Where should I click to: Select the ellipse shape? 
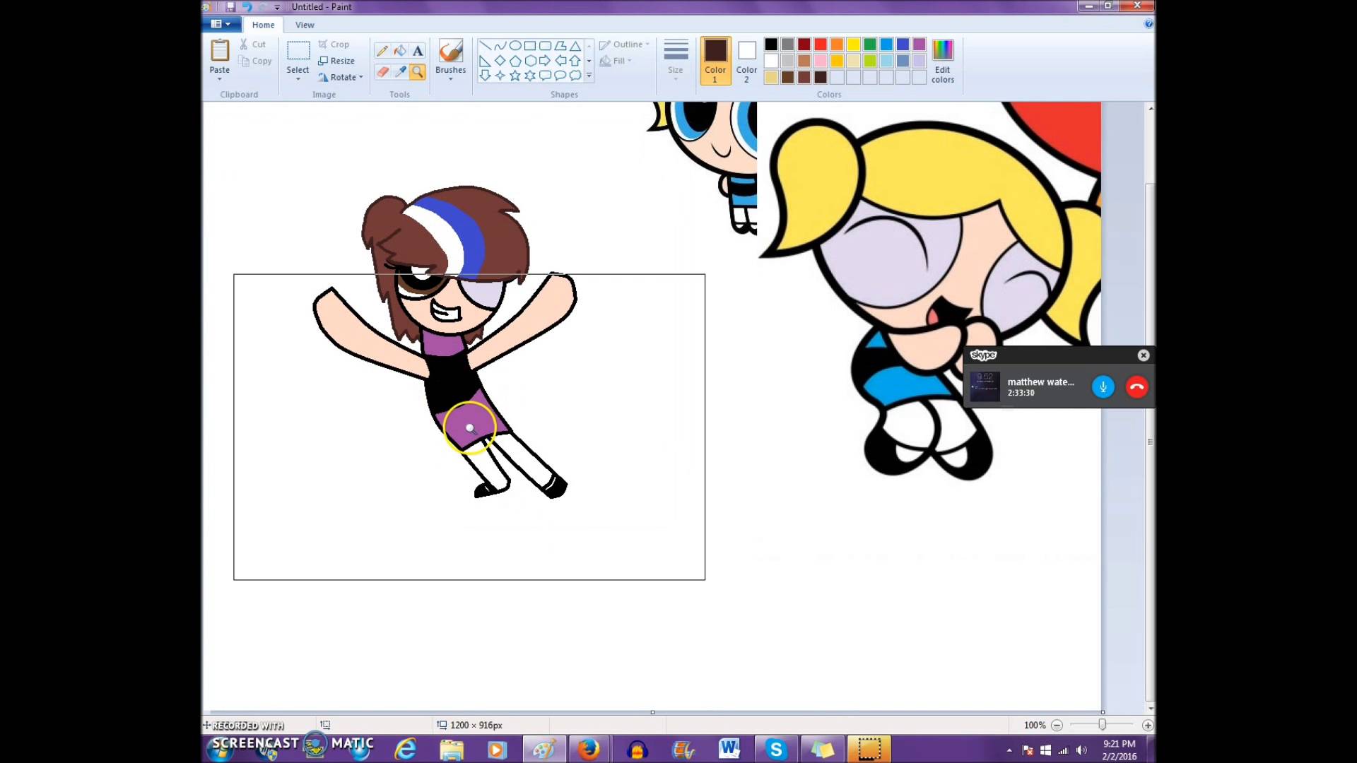(x=515, y=45)
